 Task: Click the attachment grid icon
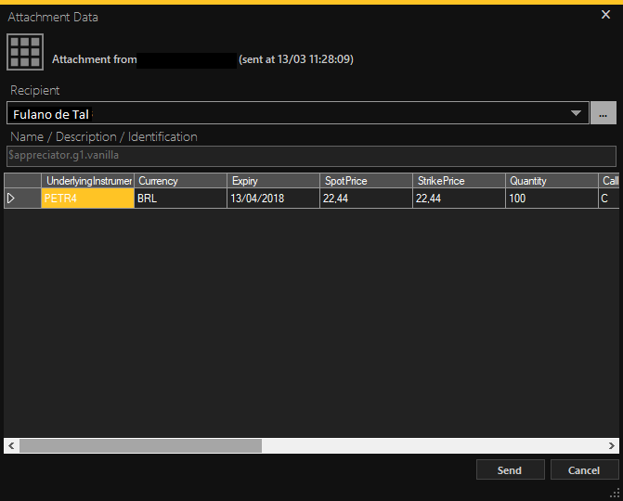pos(25,53)
